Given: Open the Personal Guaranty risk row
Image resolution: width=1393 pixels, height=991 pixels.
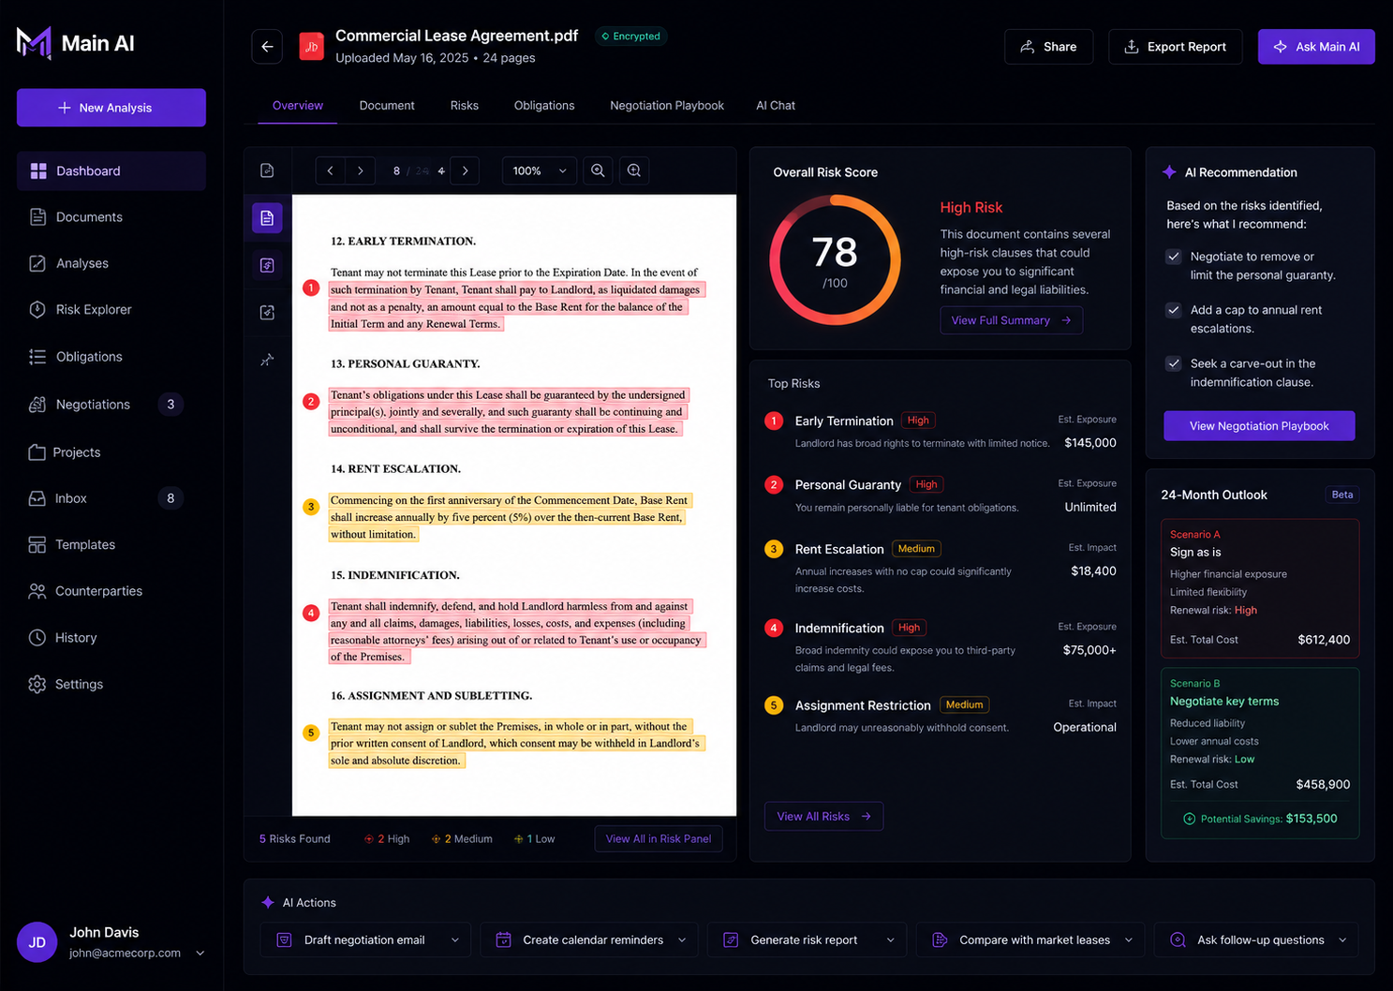Looking at the screenshot, I should click(x=941, y=495).
